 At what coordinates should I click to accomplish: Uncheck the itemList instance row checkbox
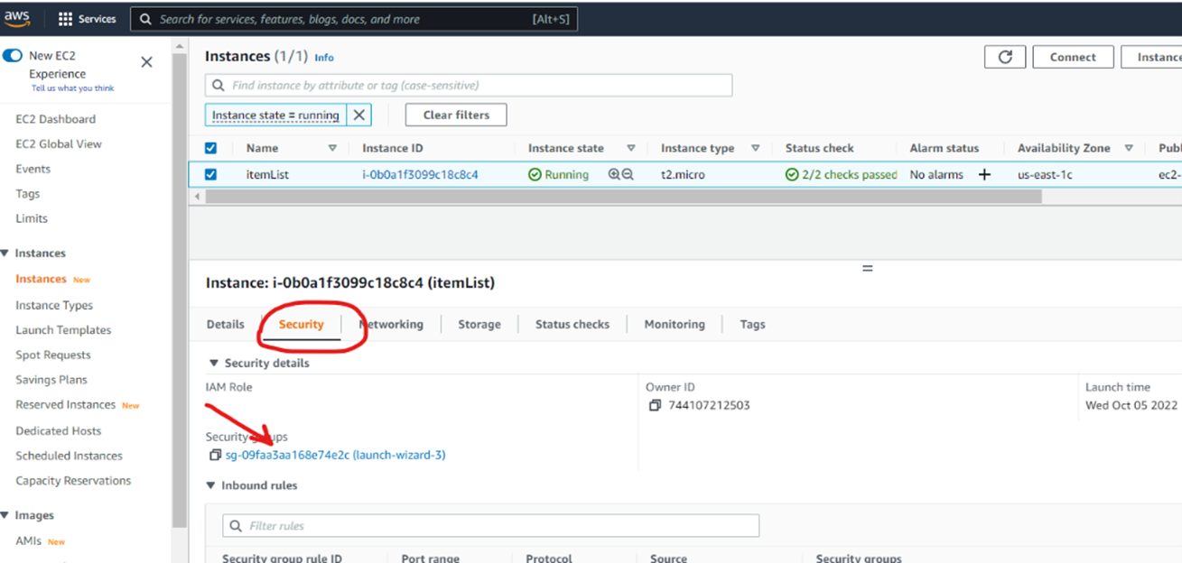[x=211, y=175]
